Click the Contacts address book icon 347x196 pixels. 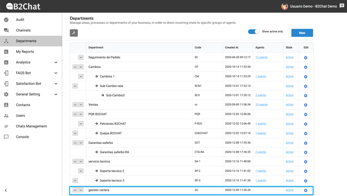point(6,105)
